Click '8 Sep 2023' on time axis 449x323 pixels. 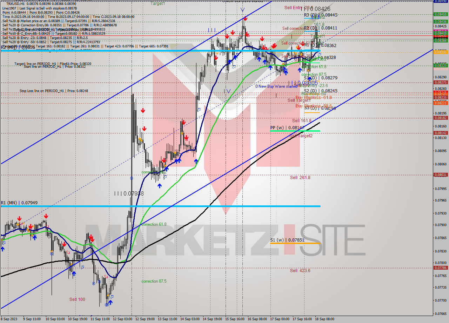click(x=9, y=319)
